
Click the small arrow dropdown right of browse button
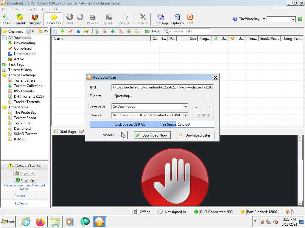pyautogui.click(x=209, y=106)
